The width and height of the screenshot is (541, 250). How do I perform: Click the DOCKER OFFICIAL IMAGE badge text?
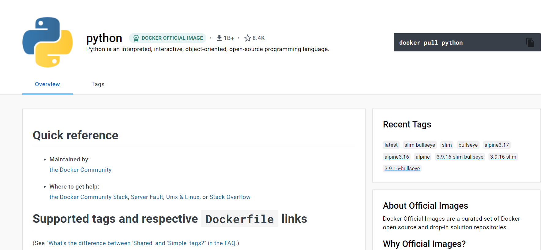[172, 38]
